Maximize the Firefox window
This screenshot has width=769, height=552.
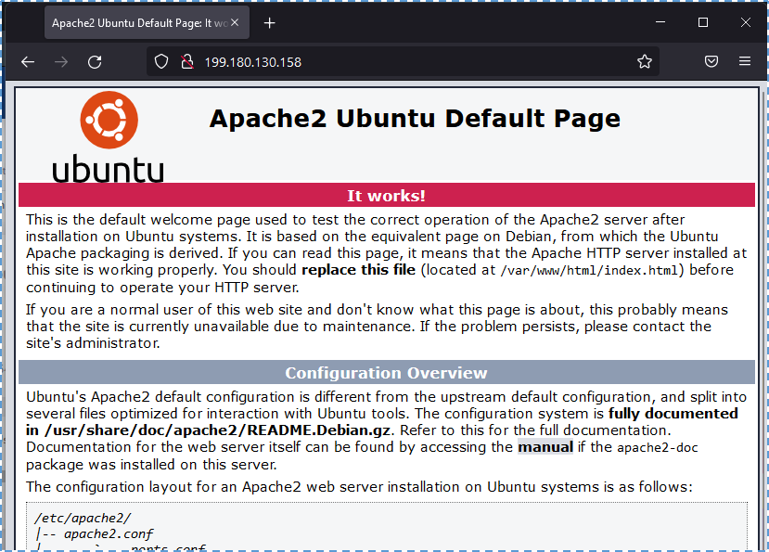(x=703, y=22)
